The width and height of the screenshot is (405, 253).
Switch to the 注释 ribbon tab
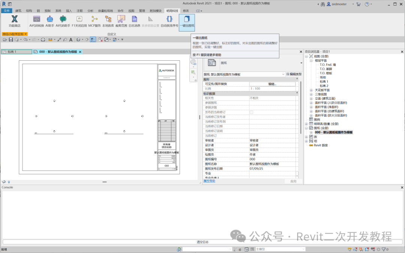pyautogui.click(x=79, y=11)
